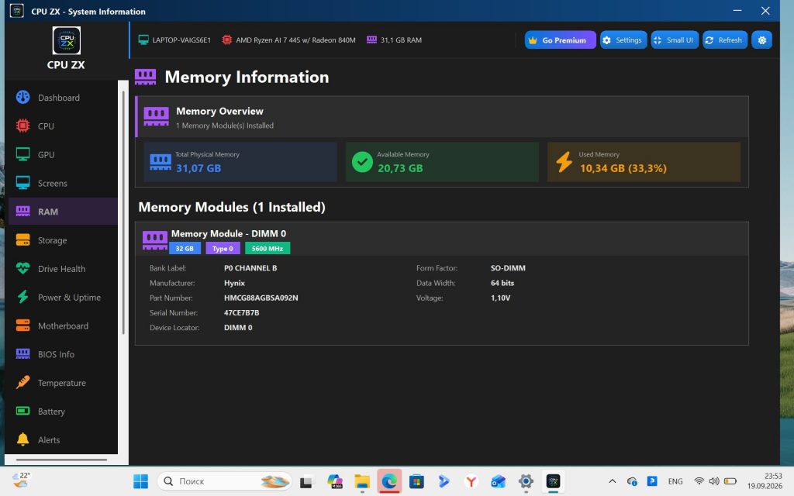The image size is (794, 496).
Task: Click the Memory Overview purple RAM icon
Action: point(156,116)
